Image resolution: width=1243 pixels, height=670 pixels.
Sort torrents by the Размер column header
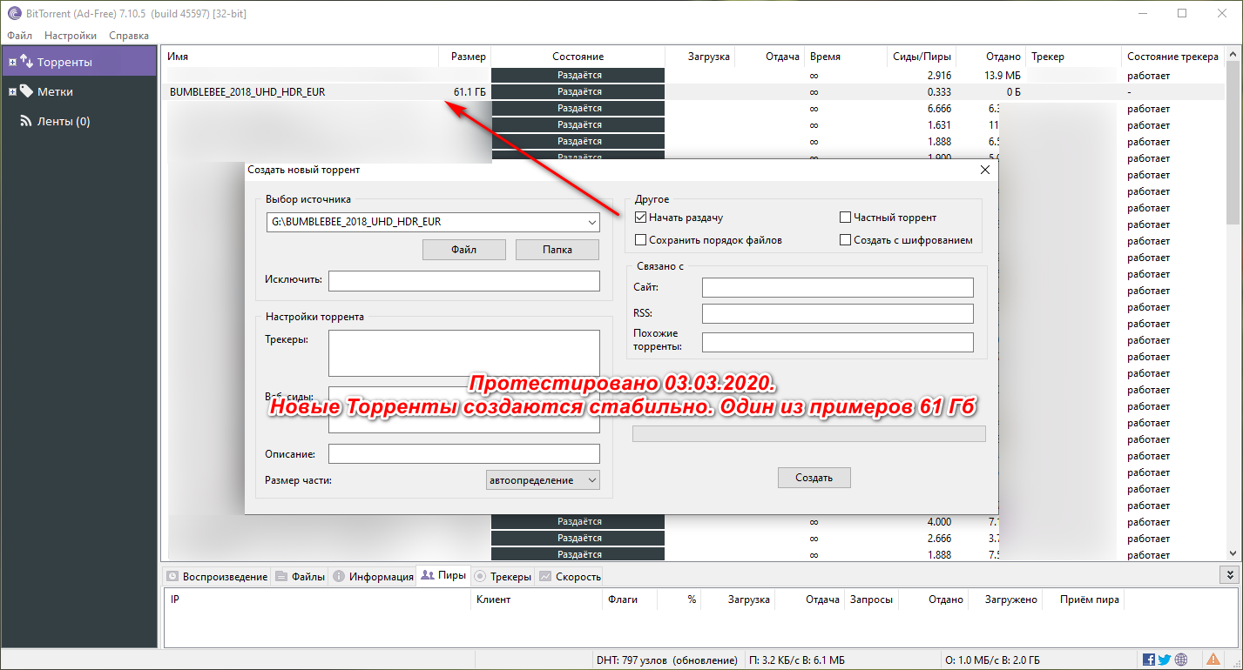point(465,57)
